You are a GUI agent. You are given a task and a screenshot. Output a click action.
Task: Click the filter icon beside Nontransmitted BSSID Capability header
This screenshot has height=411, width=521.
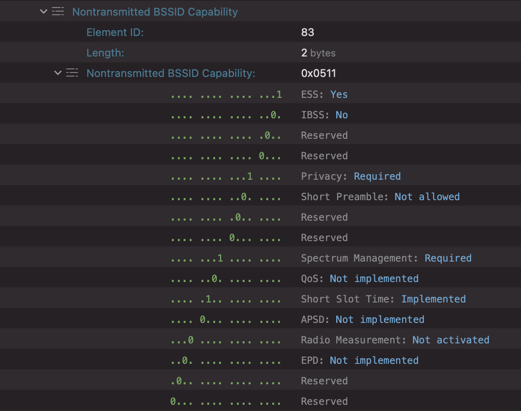[x=58, y=12]
